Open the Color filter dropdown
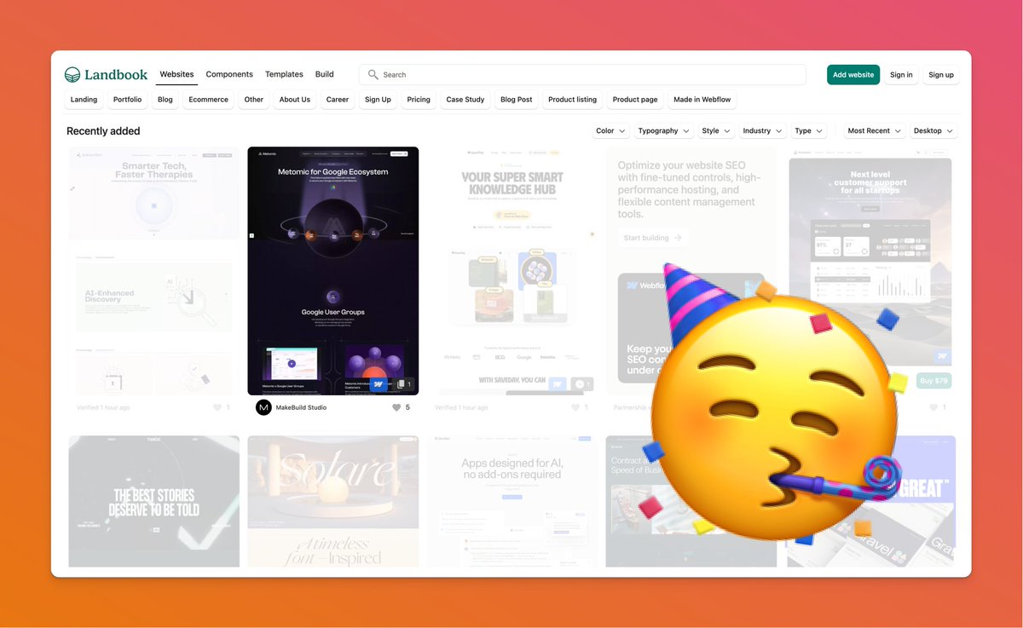This screenshot has height=628, width=1023. [x=610, y=130]
